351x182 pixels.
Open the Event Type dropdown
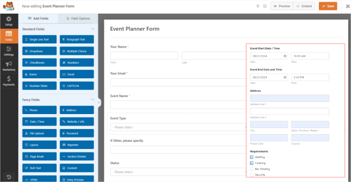click(x=178, y=127)
